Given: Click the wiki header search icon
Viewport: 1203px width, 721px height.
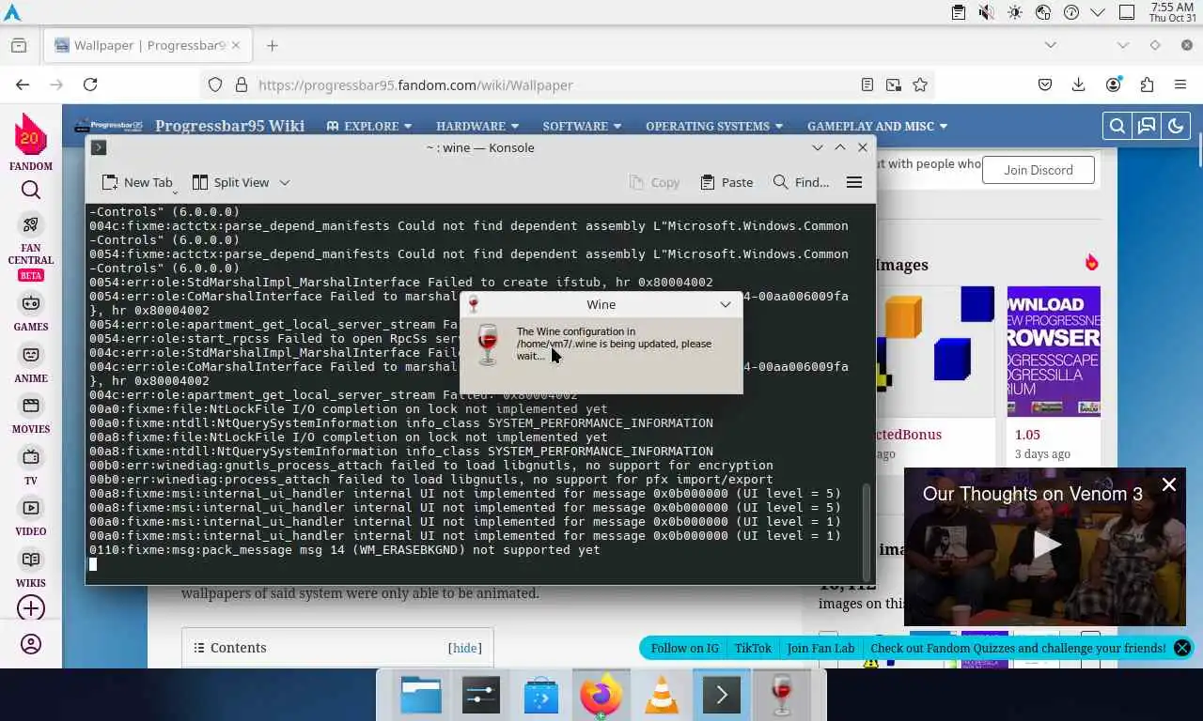Looking at the screenshot, I should tap(1117, 126).
